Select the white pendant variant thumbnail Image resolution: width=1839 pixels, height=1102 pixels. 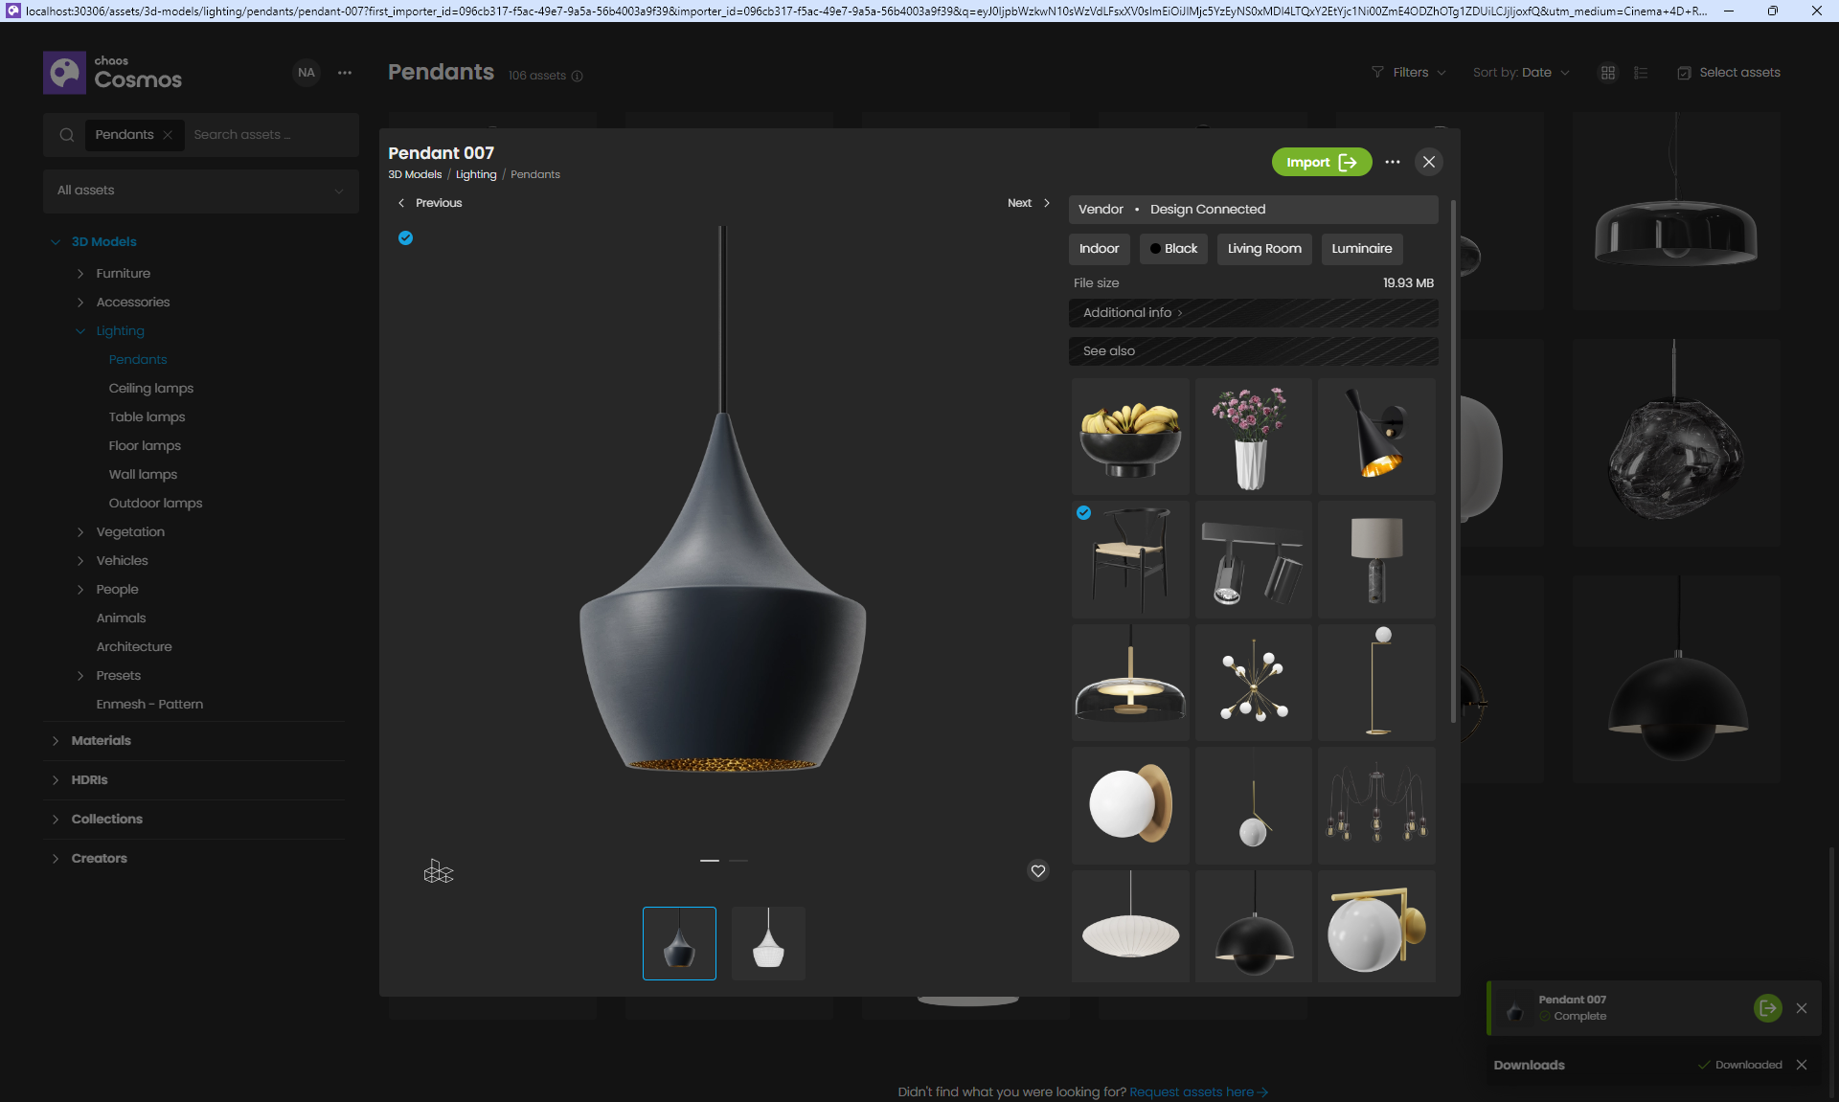point(767,943)
